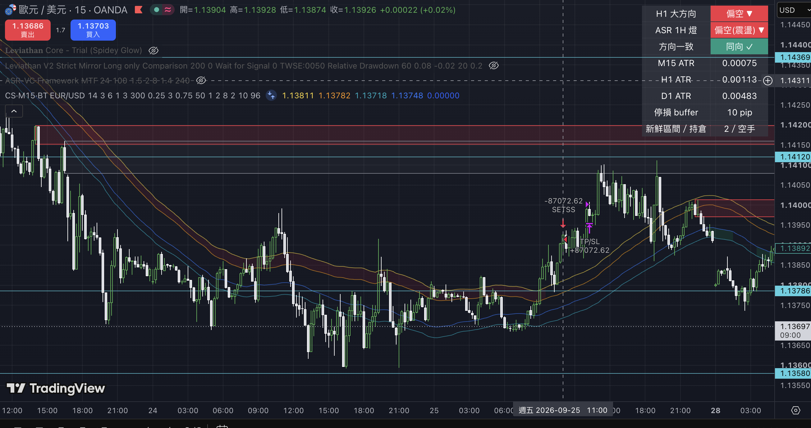Click the 1.14369 price label
The width and height of the screenshot is (811, 428).
click(793, 57)
